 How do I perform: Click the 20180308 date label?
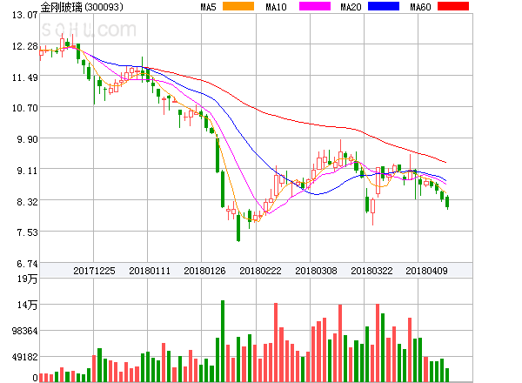[316, 271]
